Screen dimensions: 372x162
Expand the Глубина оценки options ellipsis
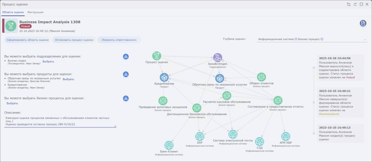point(365,39)
